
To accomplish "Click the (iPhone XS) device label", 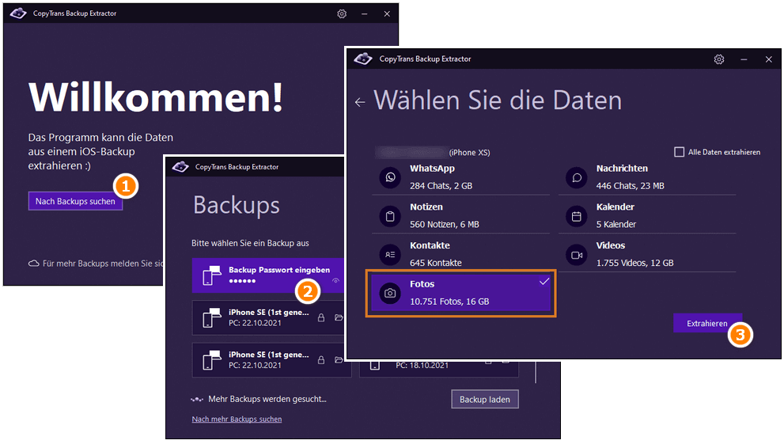I will (469, 153).
